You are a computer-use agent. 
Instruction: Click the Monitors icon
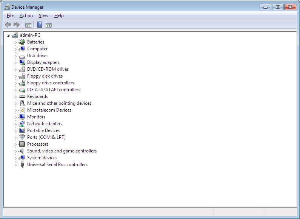coord(22,117)
